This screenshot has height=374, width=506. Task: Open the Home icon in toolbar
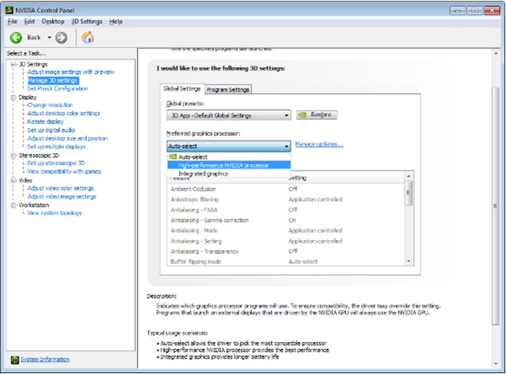click(88, 37)
